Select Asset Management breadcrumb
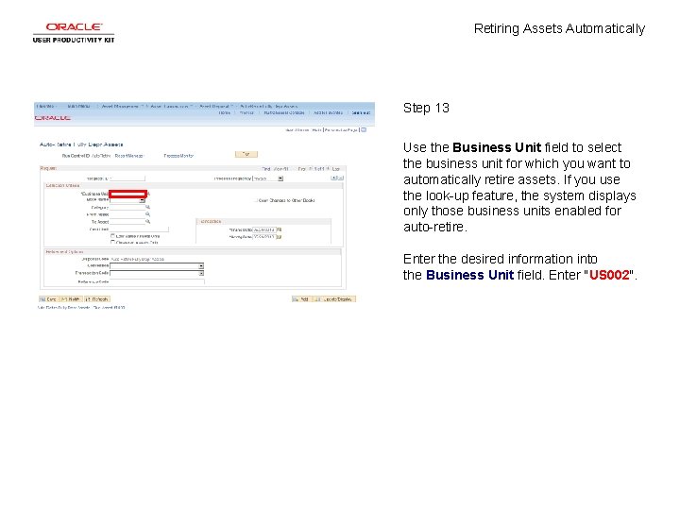Viewport: 680px width, 510px height. point(120,106)
